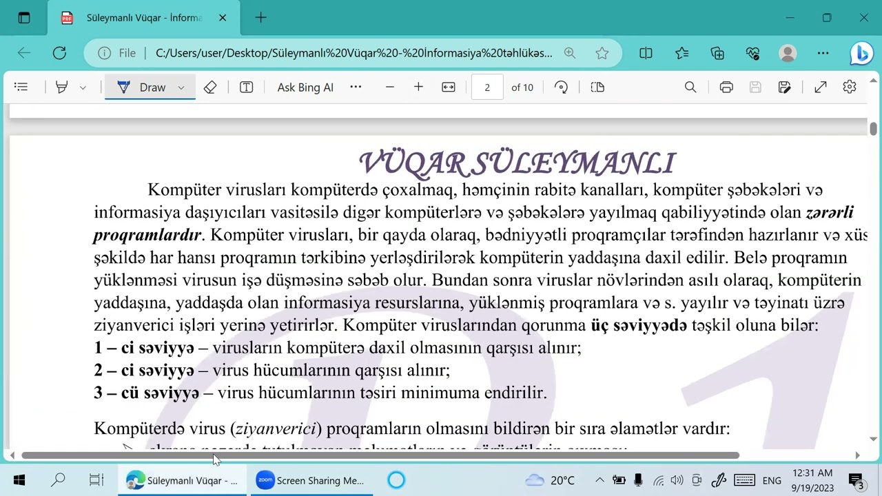
Task: Select the Highlight tool
Action: tap(62, 87)
